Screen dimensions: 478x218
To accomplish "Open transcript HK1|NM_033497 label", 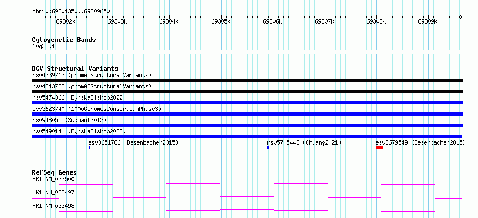I will [53, 192].
